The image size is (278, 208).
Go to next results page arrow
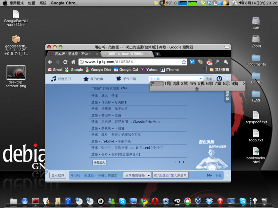pyautogui.click(x=184, y=162)
